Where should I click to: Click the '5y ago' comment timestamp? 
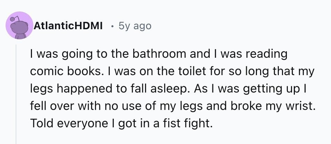pos(135,26)
